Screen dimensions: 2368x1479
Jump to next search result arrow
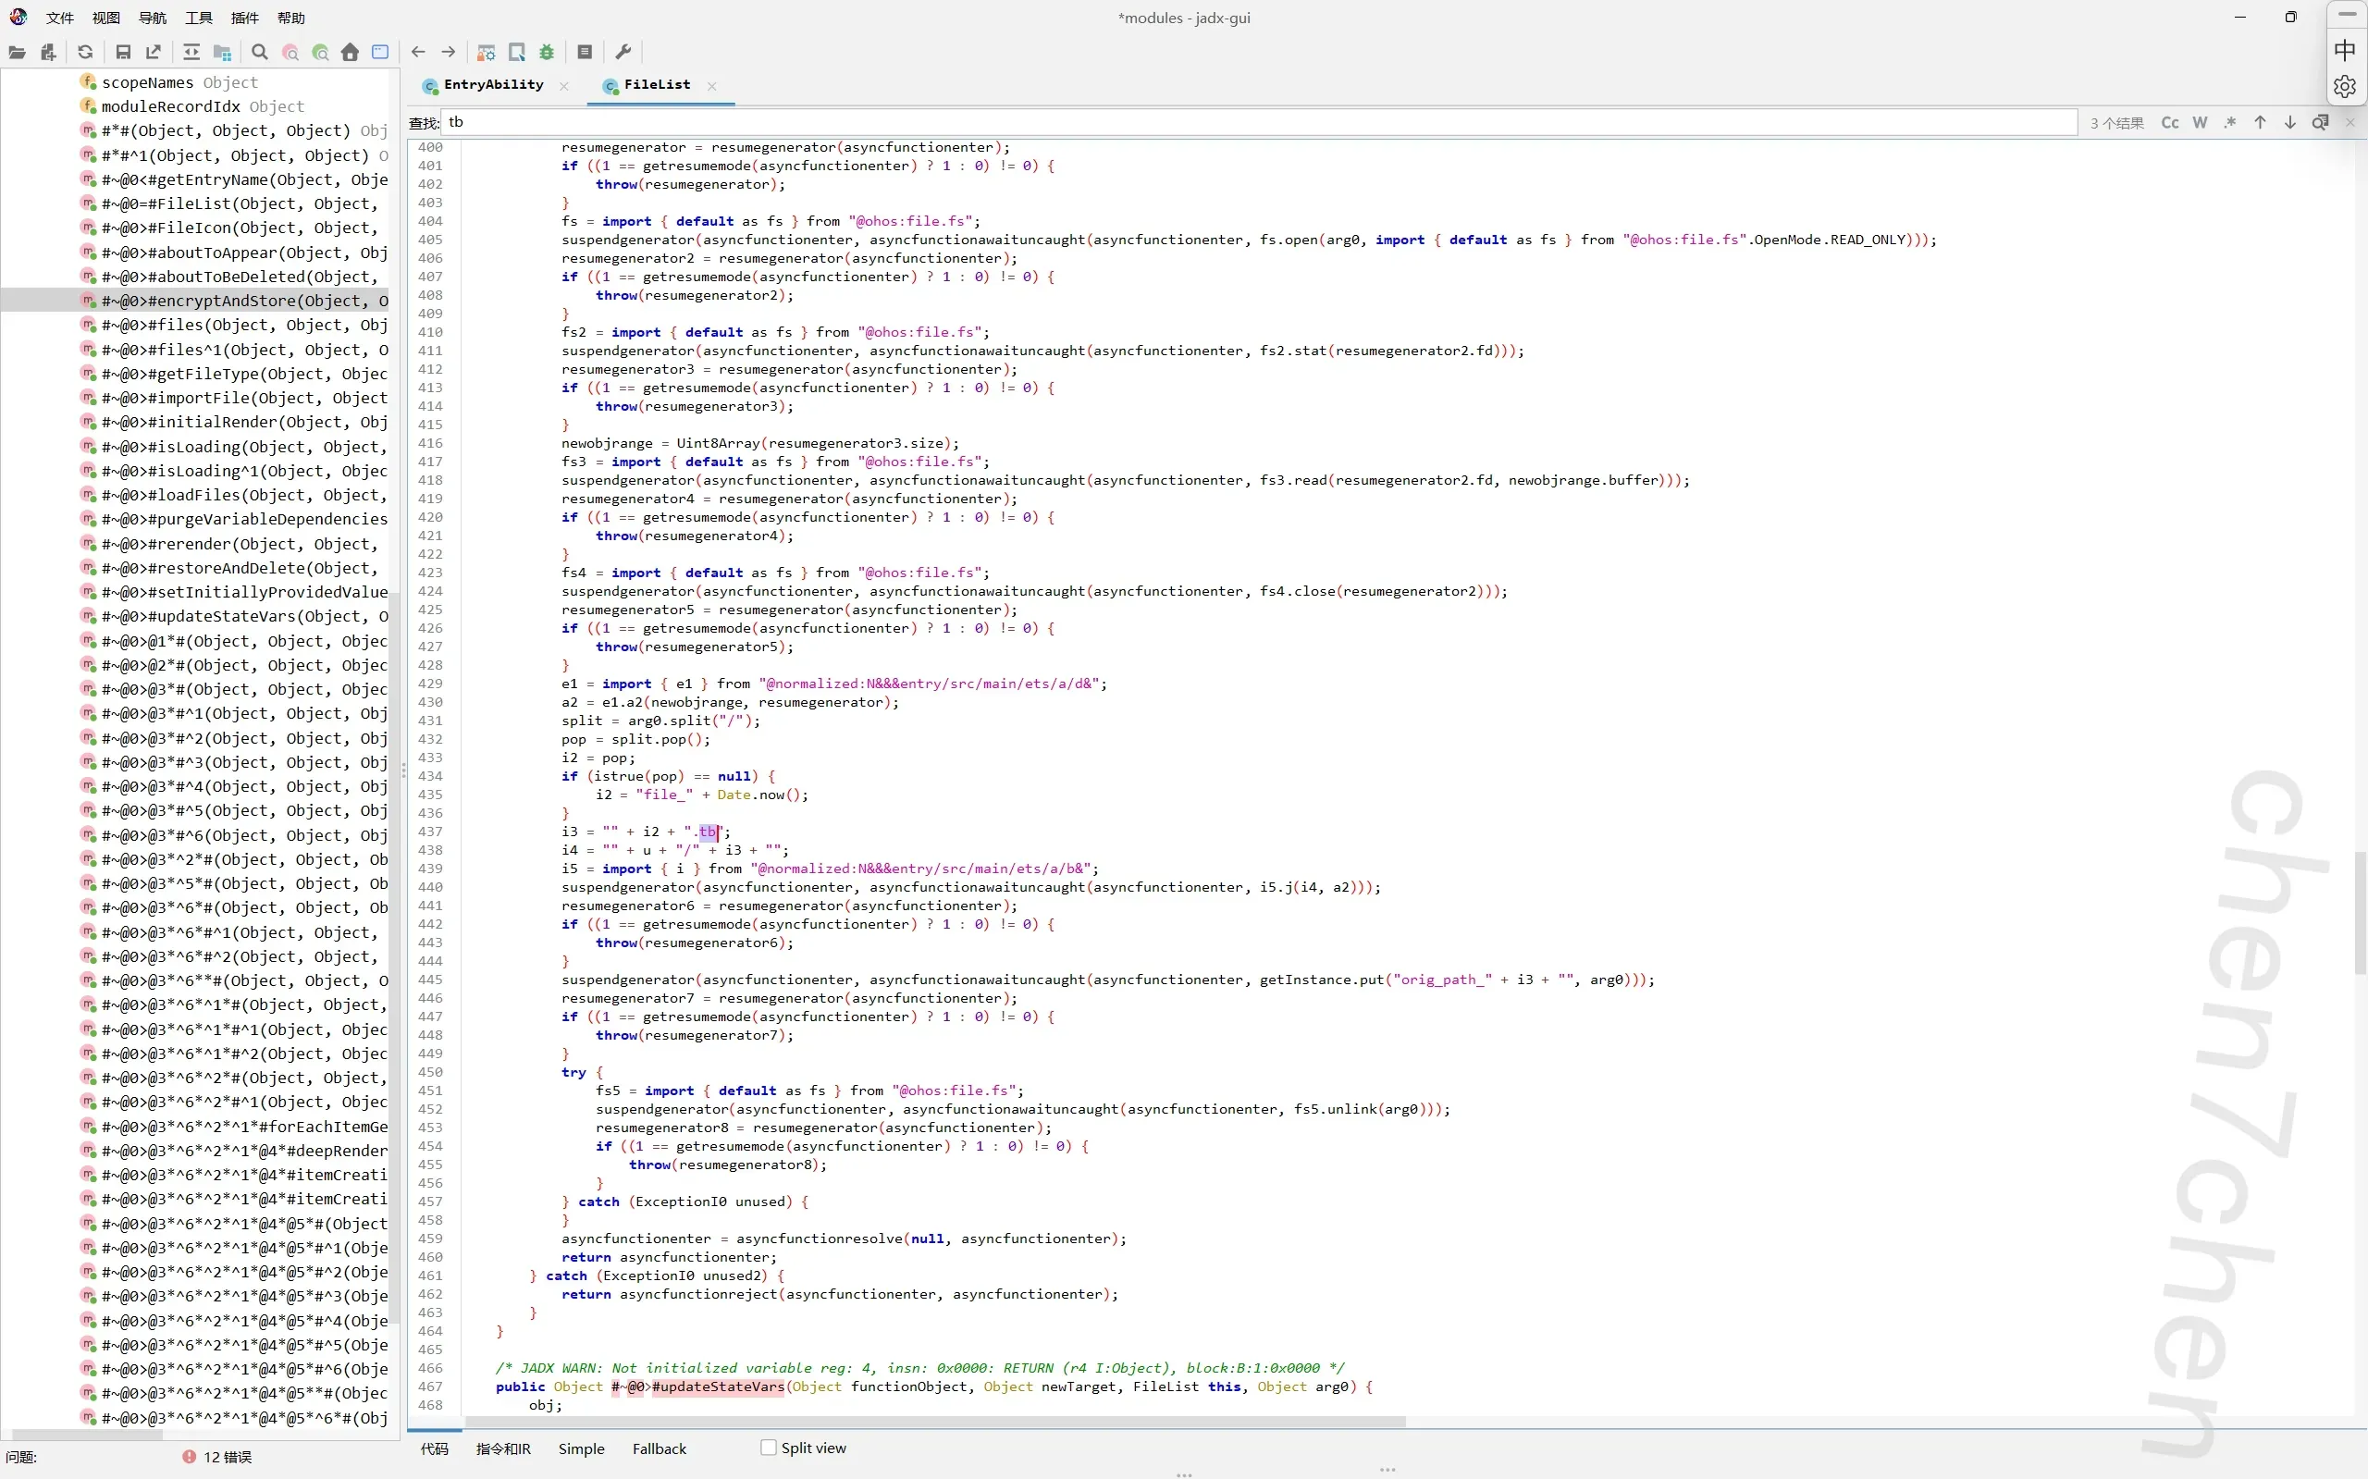coord(2289,122)
